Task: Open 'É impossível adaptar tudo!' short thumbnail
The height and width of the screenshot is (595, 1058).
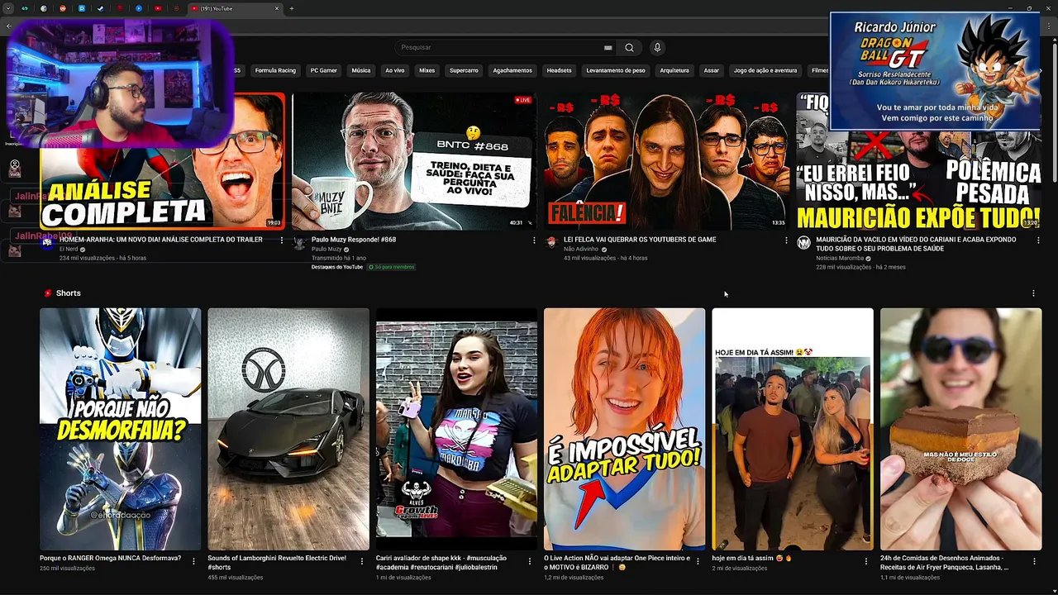Action: 625,429
